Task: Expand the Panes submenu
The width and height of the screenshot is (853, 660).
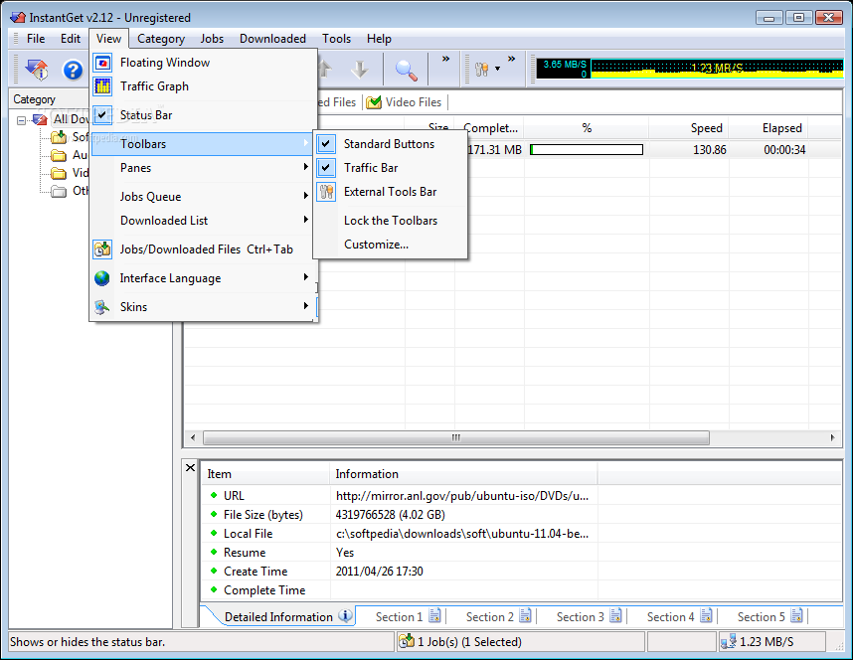Action: click(x=306, y=167)
